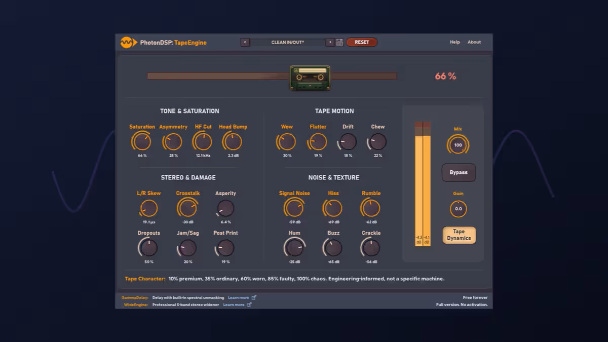The width and height of the screenshot is (608, 342).
Task: Click the RESET button
Action: click(x=362, y=43)
